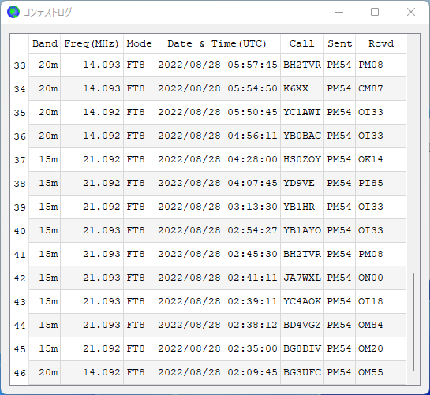Click received grid OI18
Image resolution: width=430 pixels, height=395 pixels.
(371, 301)
